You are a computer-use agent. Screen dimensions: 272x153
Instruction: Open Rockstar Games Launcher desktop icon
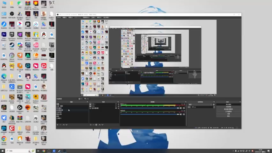tap(36, 98)
